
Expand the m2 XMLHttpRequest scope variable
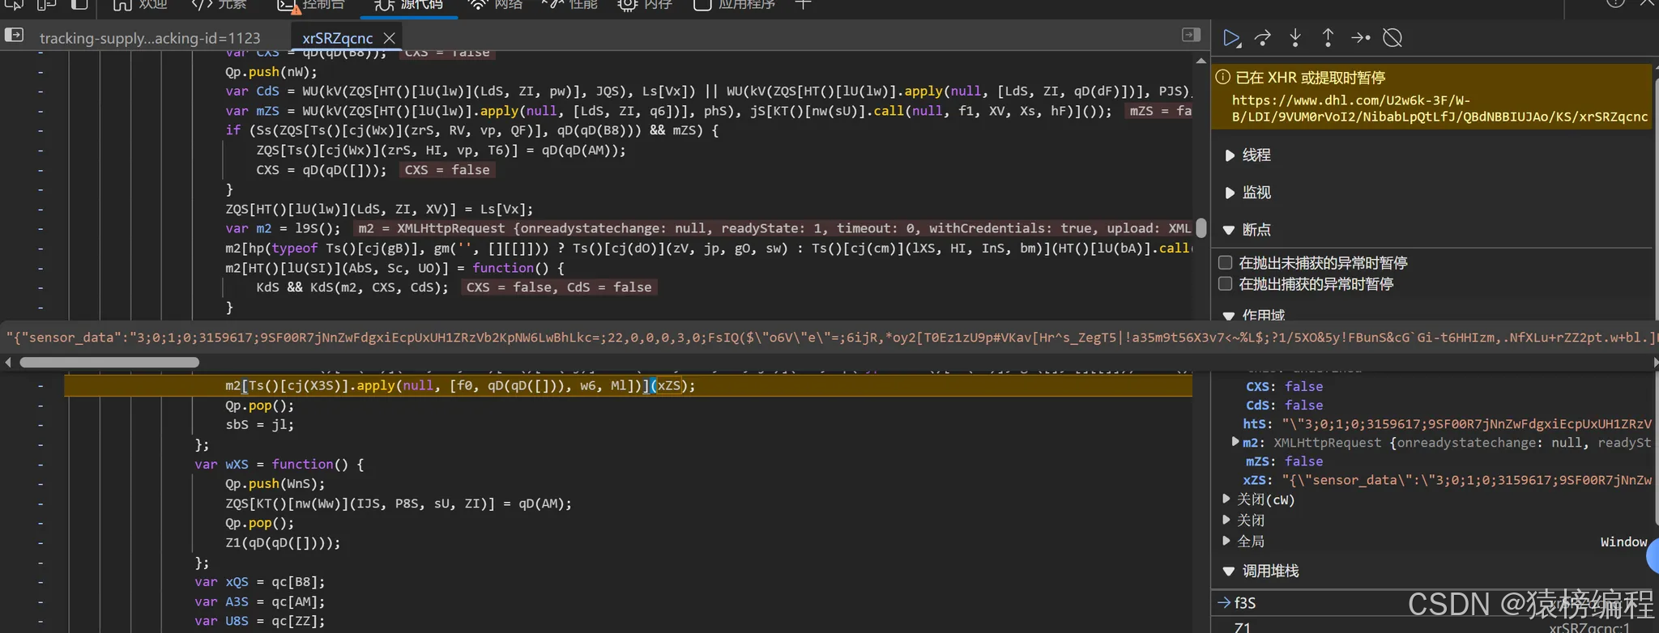pyautogui.click(x=1235, y=442)
